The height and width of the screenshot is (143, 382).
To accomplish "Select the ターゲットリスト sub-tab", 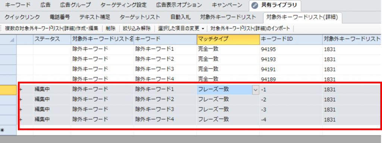I will 140,17.
